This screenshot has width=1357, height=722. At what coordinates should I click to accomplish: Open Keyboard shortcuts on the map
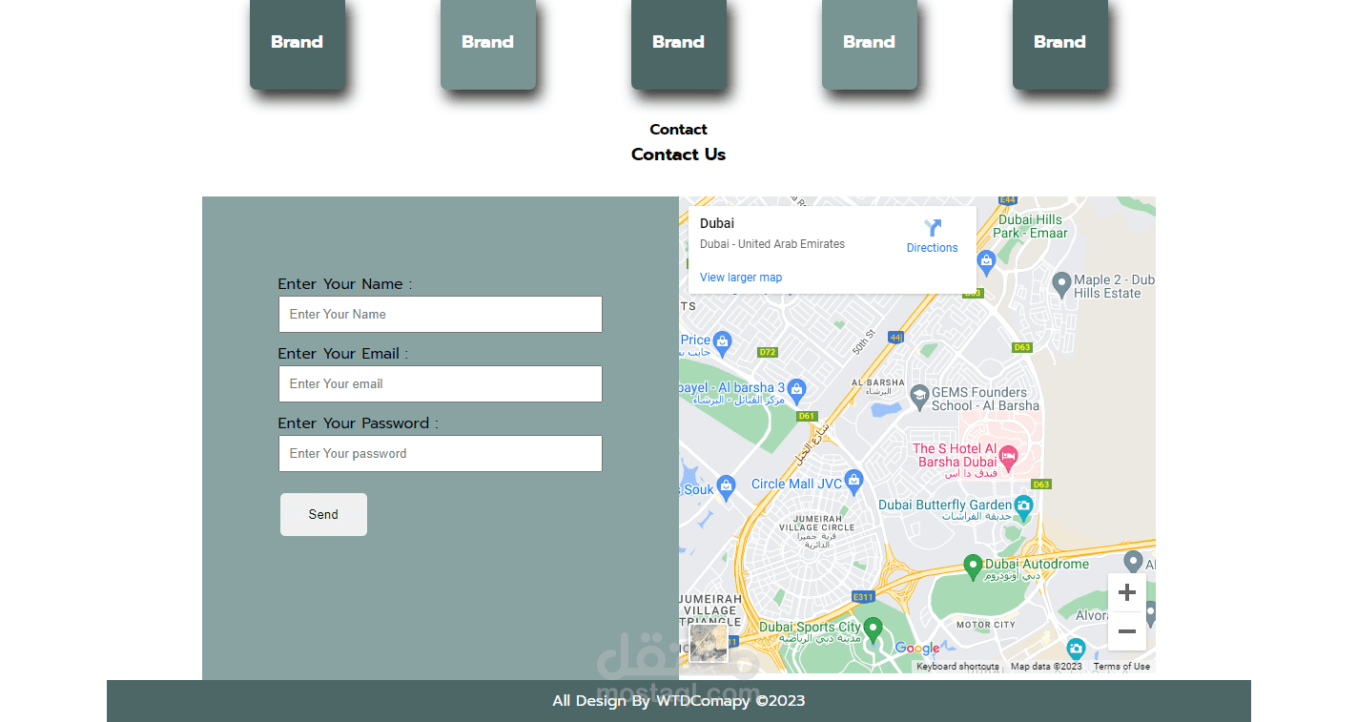click(x=957, y=667)
